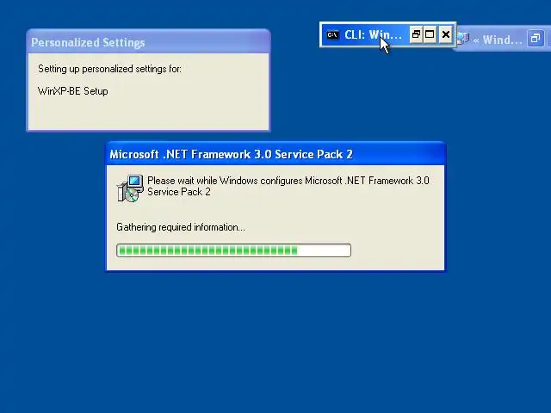
Task: Click the WinXP-BE Setup text
Action: [x=72, y=91]
